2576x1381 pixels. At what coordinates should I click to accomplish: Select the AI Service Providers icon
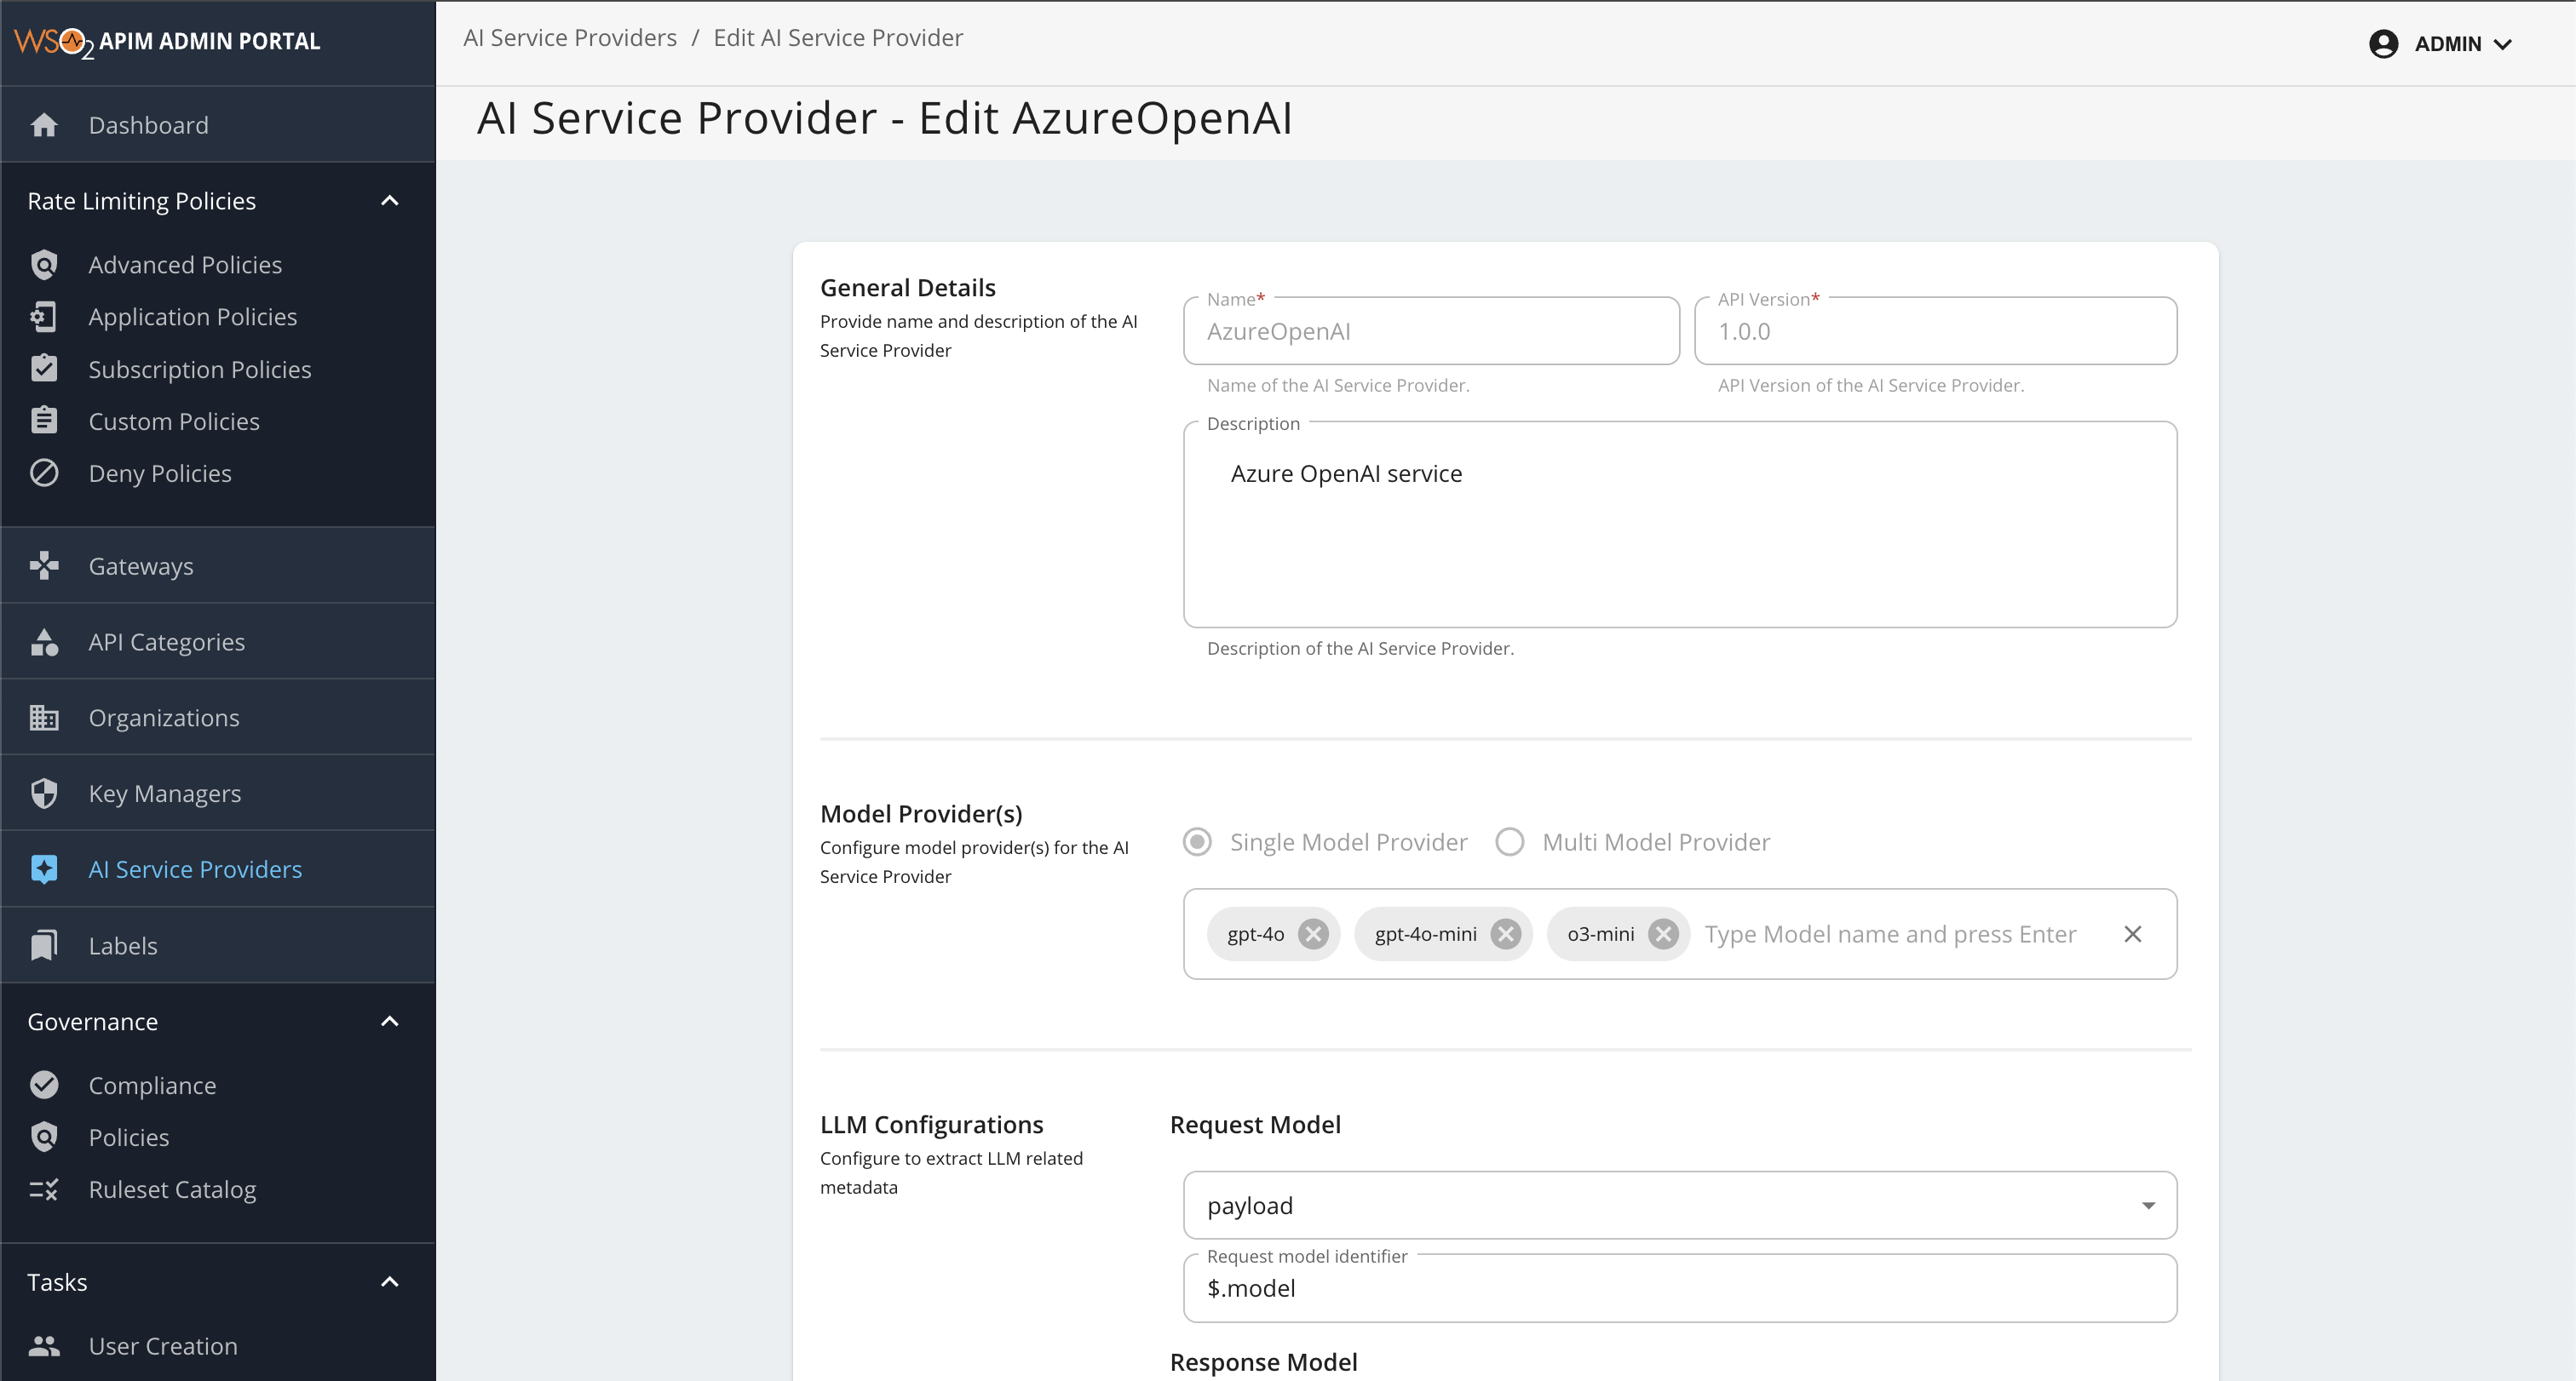pos(45,868)
